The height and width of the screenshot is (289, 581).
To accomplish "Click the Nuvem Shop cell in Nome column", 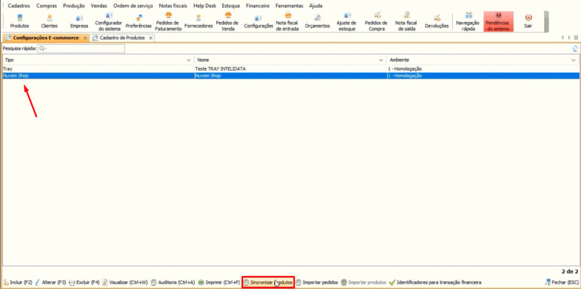I will point(290,76).
